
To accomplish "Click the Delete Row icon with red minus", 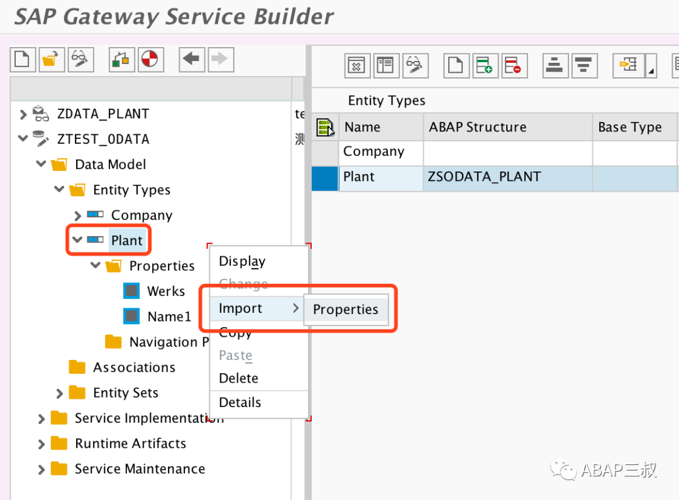I will point(514,66).
